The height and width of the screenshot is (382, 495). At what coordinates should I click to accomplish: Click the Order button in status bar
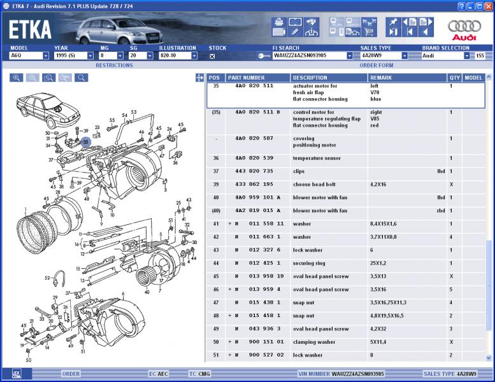pos(71,374)
